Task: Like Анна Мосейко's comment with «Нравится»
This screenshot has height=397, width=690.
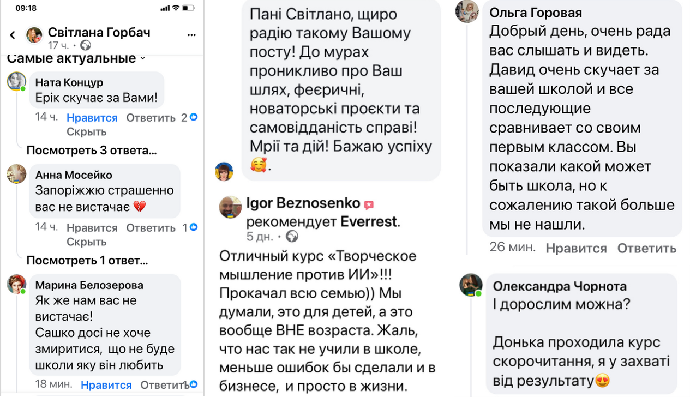Action: click(92, 228)
